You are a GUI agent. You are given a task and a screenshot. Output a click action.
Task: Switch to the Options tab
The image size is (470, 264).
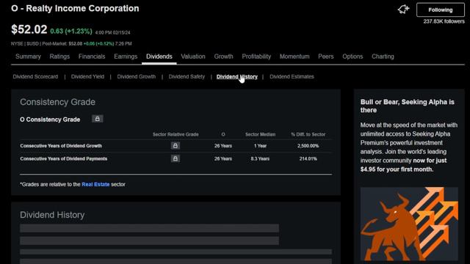[352, 56]
